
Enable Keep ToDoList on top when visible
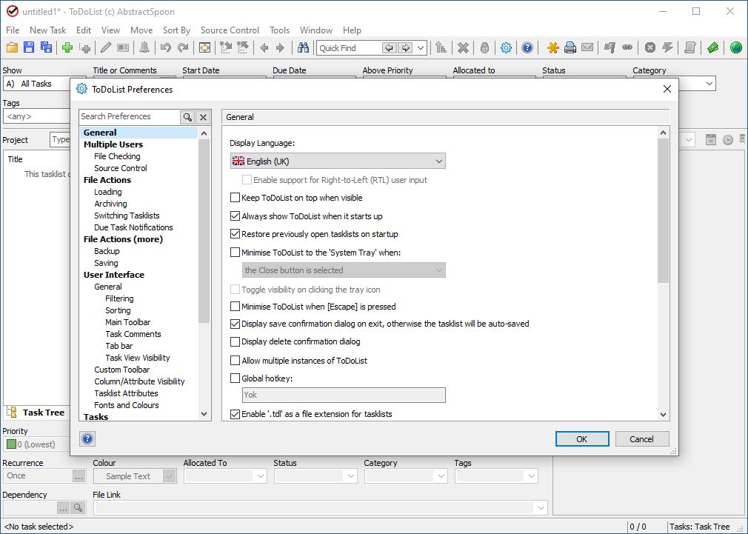pyautogui.click(x=235, y=198)
